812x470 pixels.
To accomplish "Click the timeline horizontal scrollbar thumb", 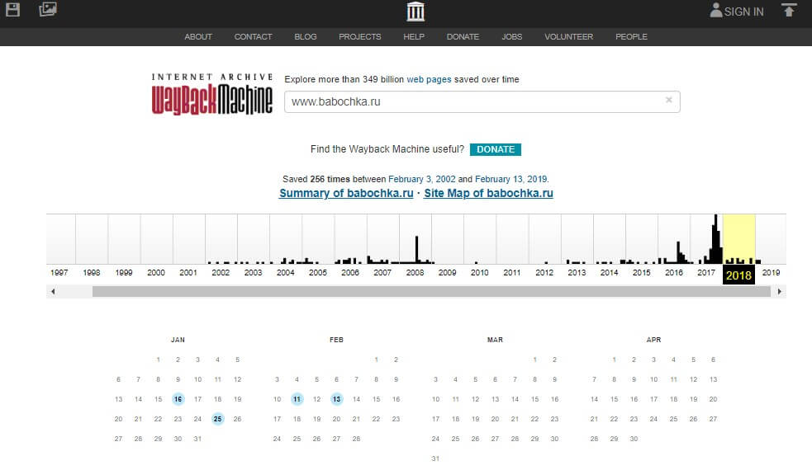I will click(431, 292).
